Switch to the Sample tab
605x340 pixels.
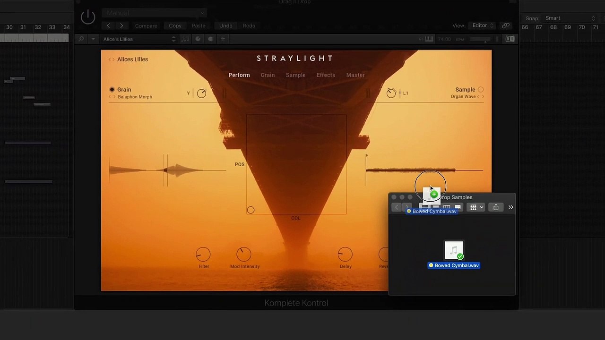click(295, 75)
